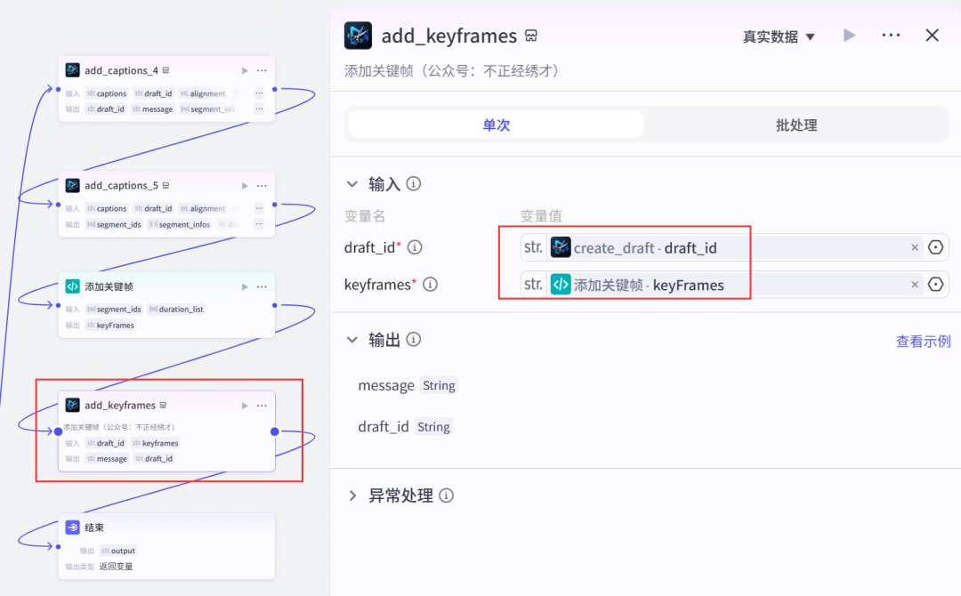
Task: Click info icon beside 异常处理
Action: (x=447, y=495)
